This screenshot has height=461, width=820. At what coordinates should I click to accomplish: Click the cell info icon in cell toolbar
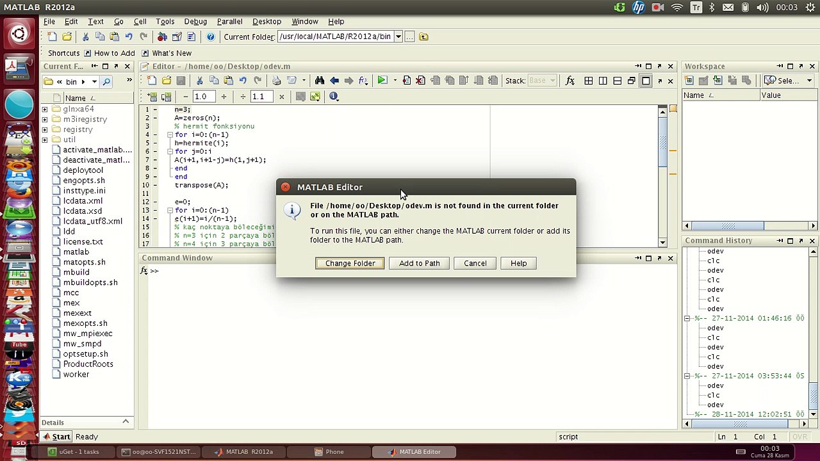334,97
